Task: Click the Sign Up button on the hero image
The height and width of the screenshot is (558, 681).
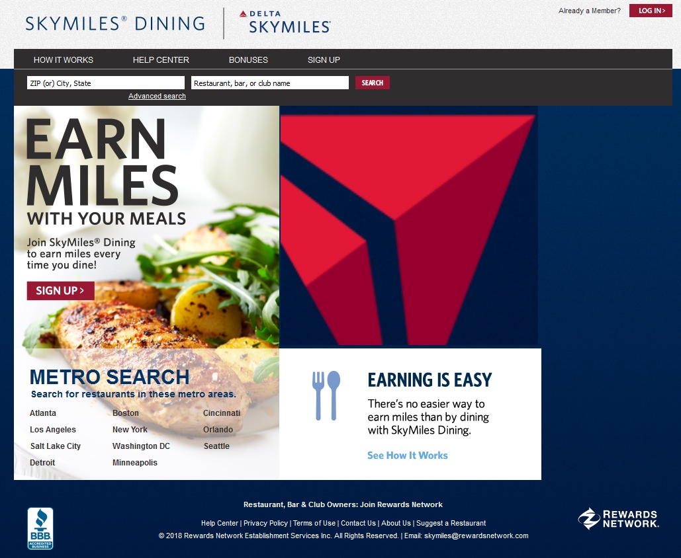Action: pyautogui.click(x=61, y=291)
